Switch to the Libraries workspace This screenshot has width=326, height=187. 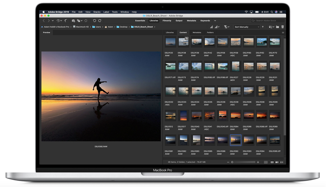click(154, 21)
